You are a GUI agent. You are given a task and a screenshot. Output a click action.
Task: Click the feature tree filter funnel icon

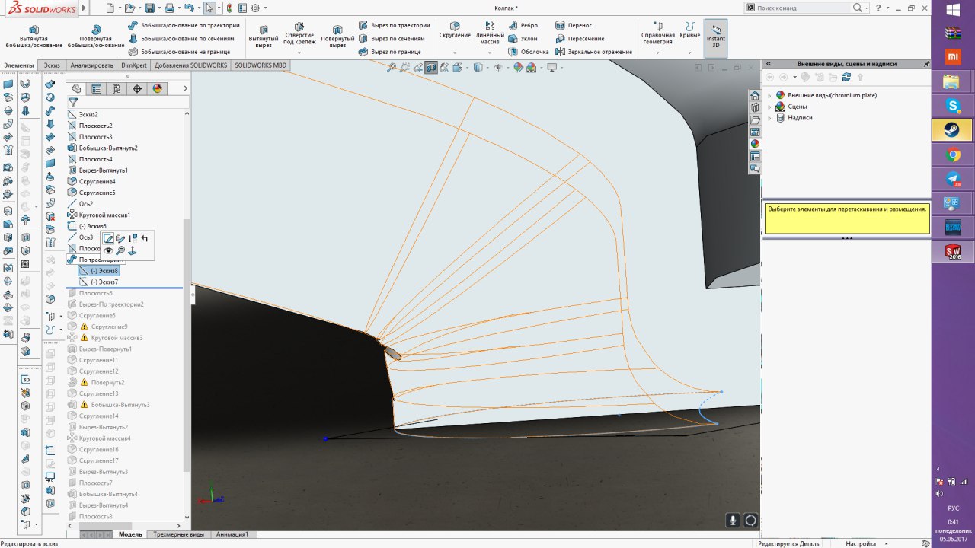click(74, 102)
